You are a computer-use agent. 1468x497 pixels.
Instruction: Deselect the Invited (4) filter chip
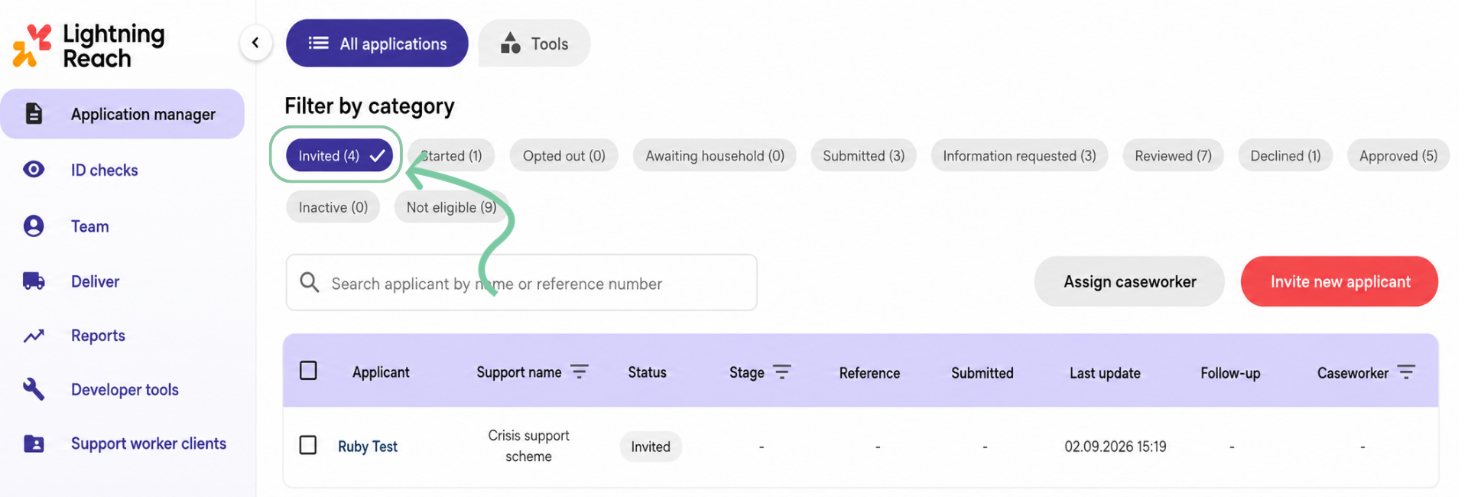[339, 155]
